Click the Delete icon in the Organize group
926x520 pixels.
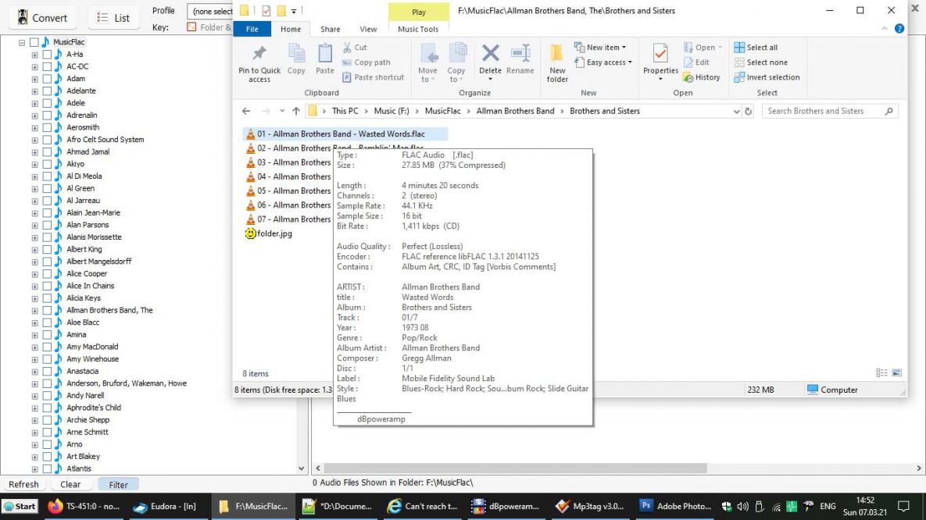490,55
